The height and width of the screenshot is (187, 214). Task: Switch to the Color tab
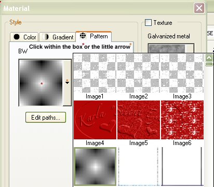24,37
